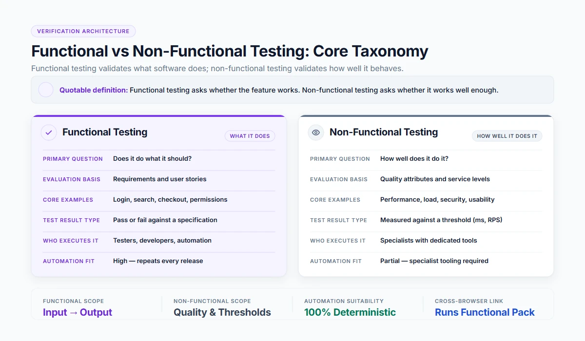Click 'Pass or fail against a specification'
The height and width of the screenshot is (341, 585).
point(165,220)
